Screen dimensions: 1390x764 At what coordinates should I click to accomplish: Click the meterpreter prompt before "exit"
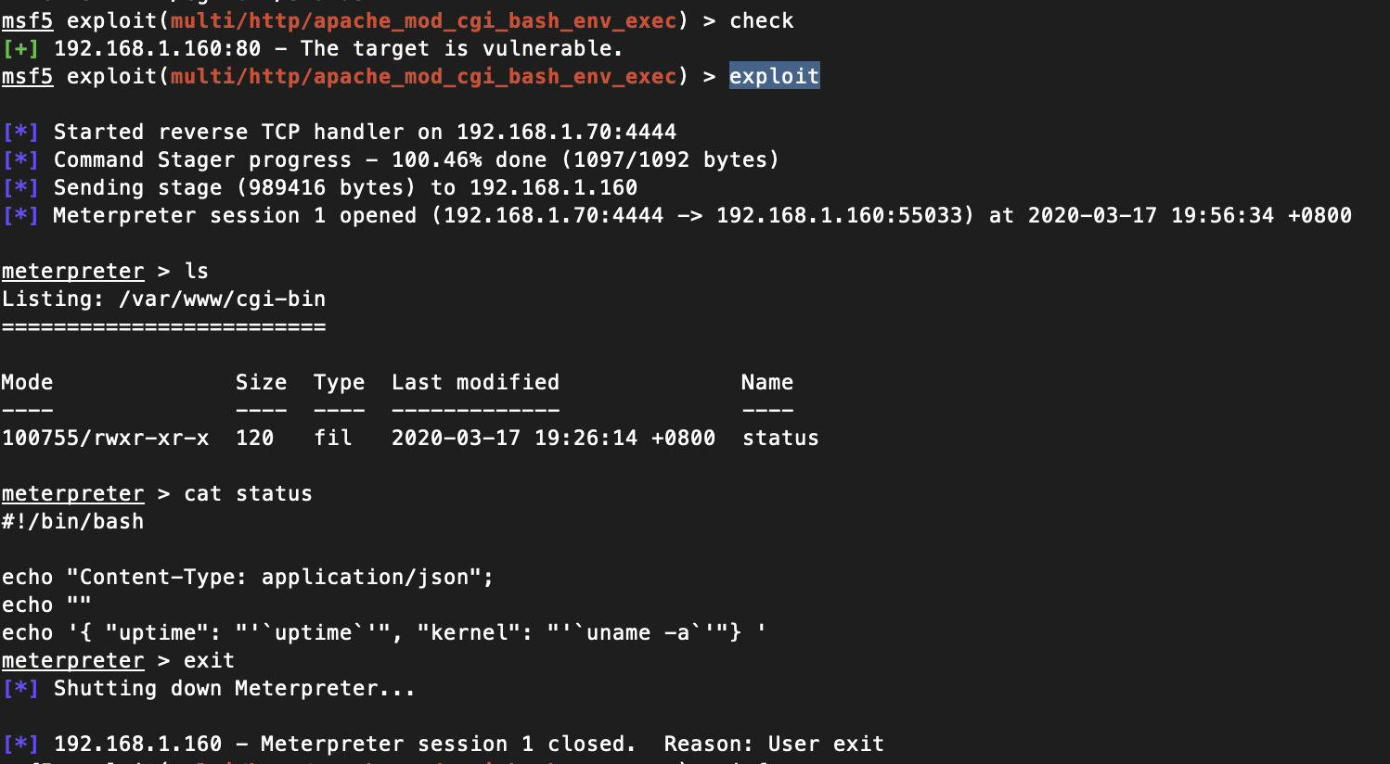[x=72, y=660]
